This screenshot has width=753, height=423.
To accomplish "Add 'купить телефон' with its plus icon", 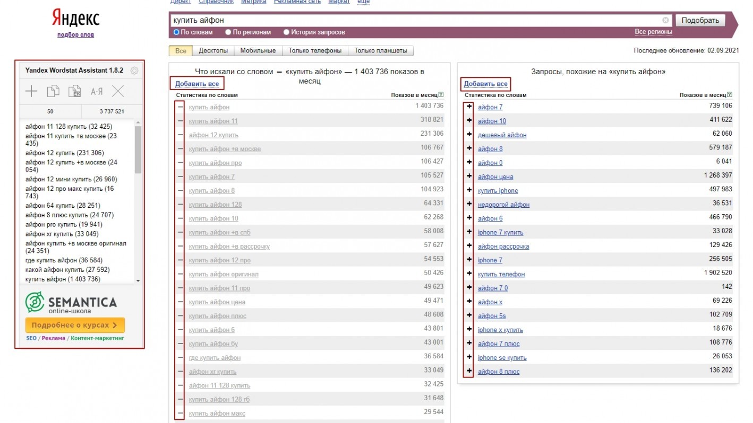I will [x=469, y=274].
